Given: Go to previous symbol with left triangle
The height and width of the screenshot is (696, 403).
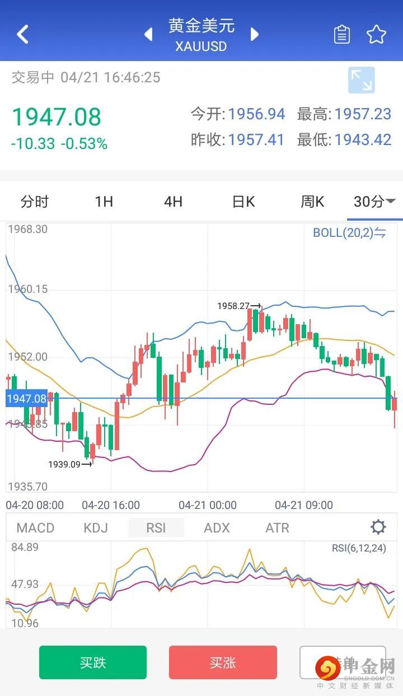Looking at the screenshot, I should (148, 34).
